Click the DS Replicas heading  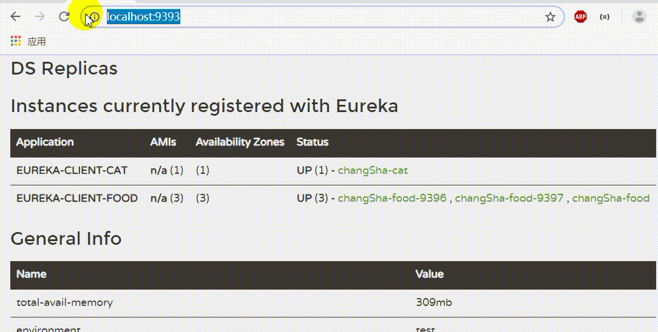tap(64, 68)
